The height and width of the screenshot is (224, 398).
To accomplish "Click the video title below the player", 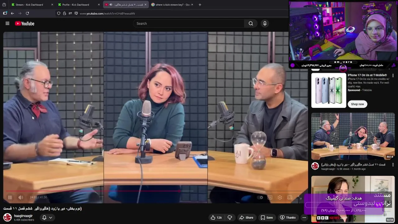I will pyautogui.click(x=43, y=208).
